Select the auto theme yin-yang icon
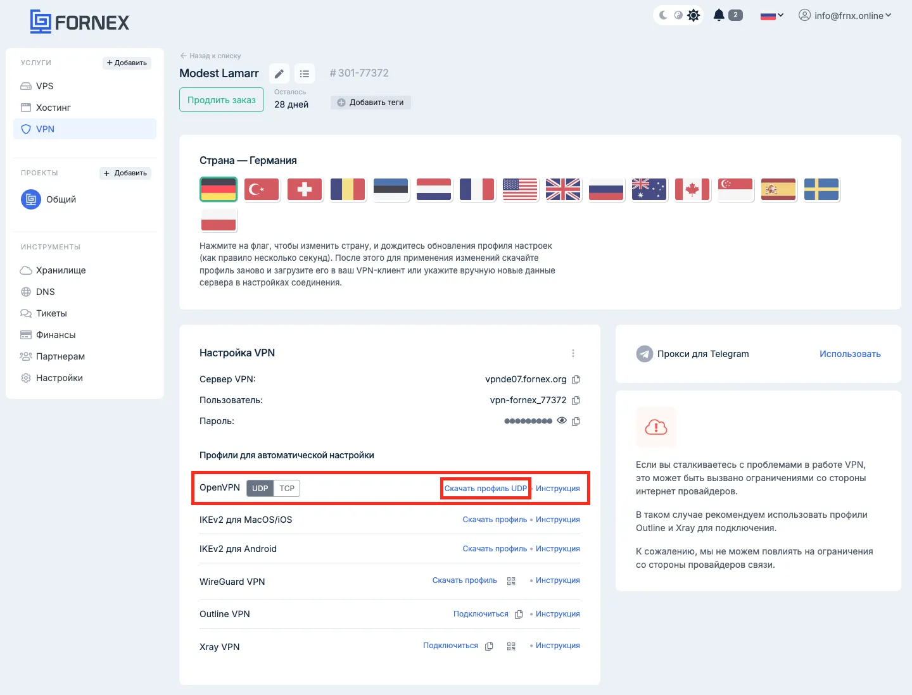Screen dimensions: 912x695 (x=678, y=15)
